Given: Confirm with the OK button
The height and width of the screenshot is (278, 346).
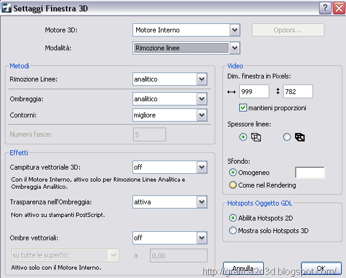Looking at the screenshot, I should [x=321, y=268].
